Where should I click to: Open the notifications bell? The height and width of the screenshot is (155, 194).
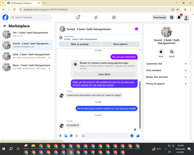click(x=179, y=17)
